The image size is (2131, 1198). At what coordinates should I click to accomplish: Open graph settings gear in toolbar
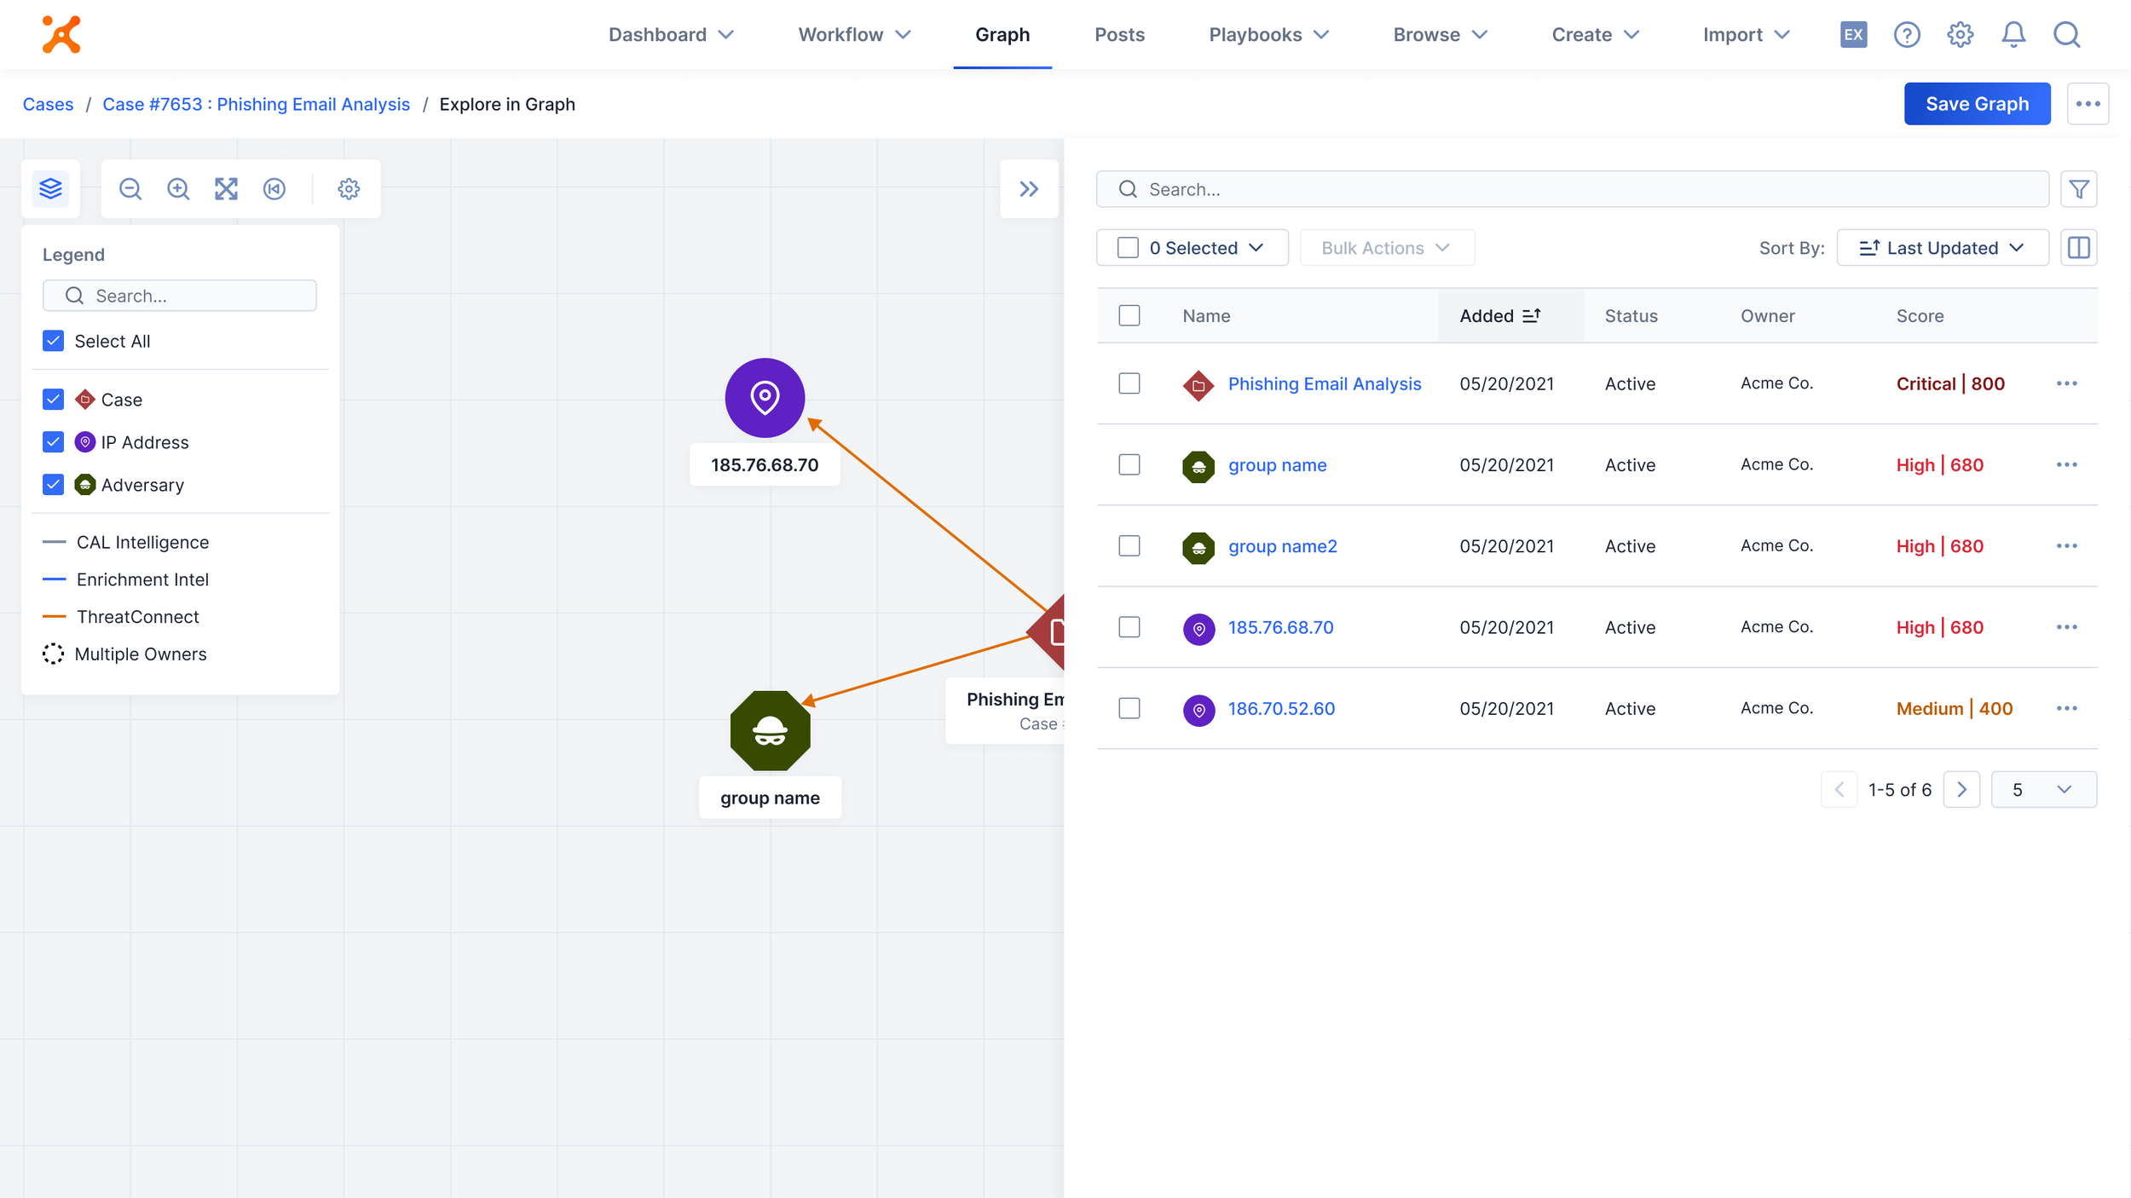pos(349,188)
